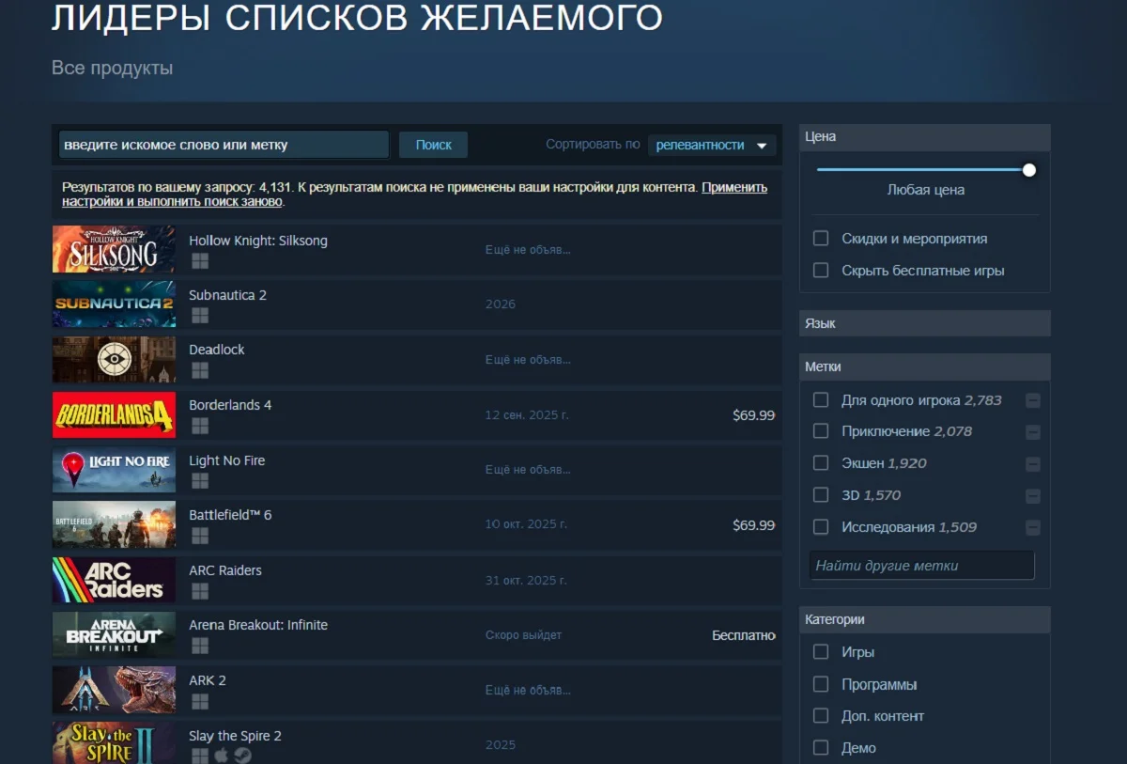Exclude the 'Экшен' tag with minus icon

1033,464
